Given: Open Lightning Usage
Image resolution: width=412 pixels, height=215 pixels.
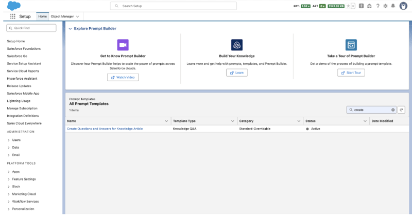Looking at the screenshot, I should 19,101.
